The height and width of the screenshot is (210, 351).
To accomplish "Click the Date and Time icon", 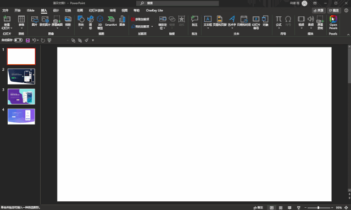I will pyautogui.click(x=244, y=19).
